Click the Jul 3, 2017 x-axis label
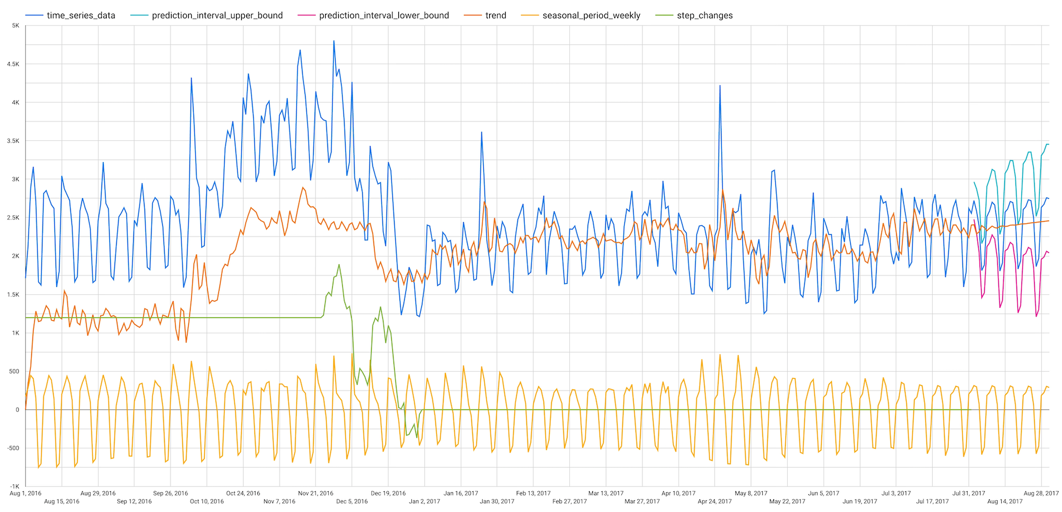Viewport: 1062px width, 512px height. click(x=896, y=493)
